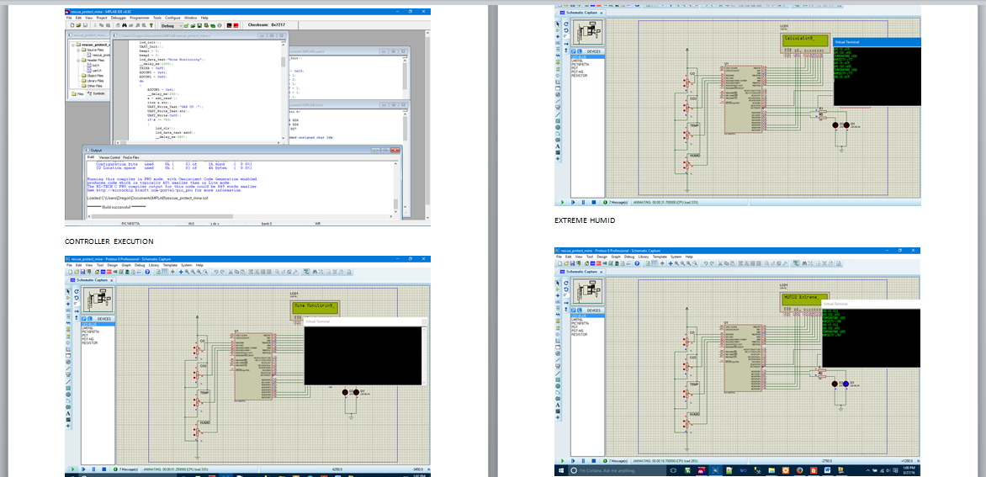
Task: Pause simulation in HUMID Extreme Proteus window
Action: click(584, 461)
